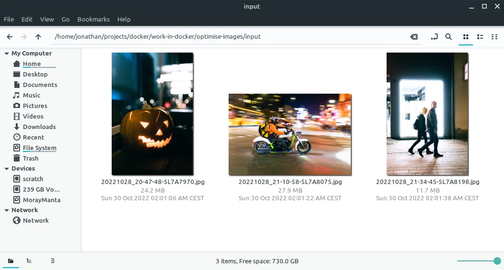Open the Edit menu
This screenshot has width=504, height=270.
coord(27,19)
